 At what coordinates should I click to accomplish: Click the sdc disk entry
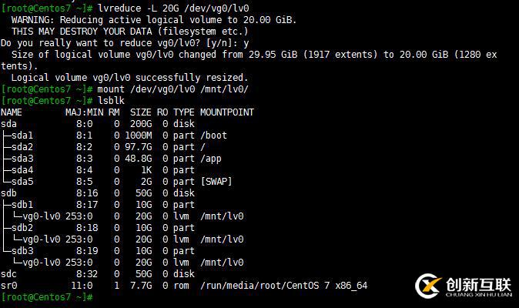click(x=9, y=274)
